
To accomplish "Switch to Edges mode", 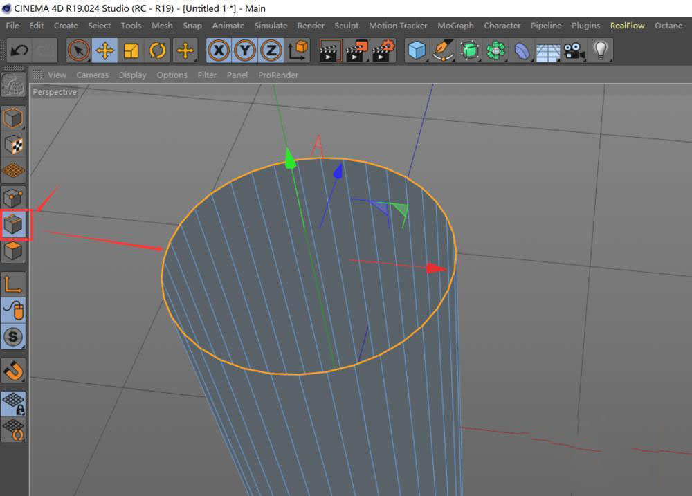I will tap(12, 225).
